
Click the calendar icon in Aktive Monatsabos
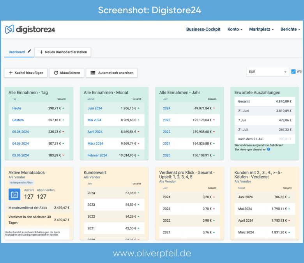[x=14, y=194]
